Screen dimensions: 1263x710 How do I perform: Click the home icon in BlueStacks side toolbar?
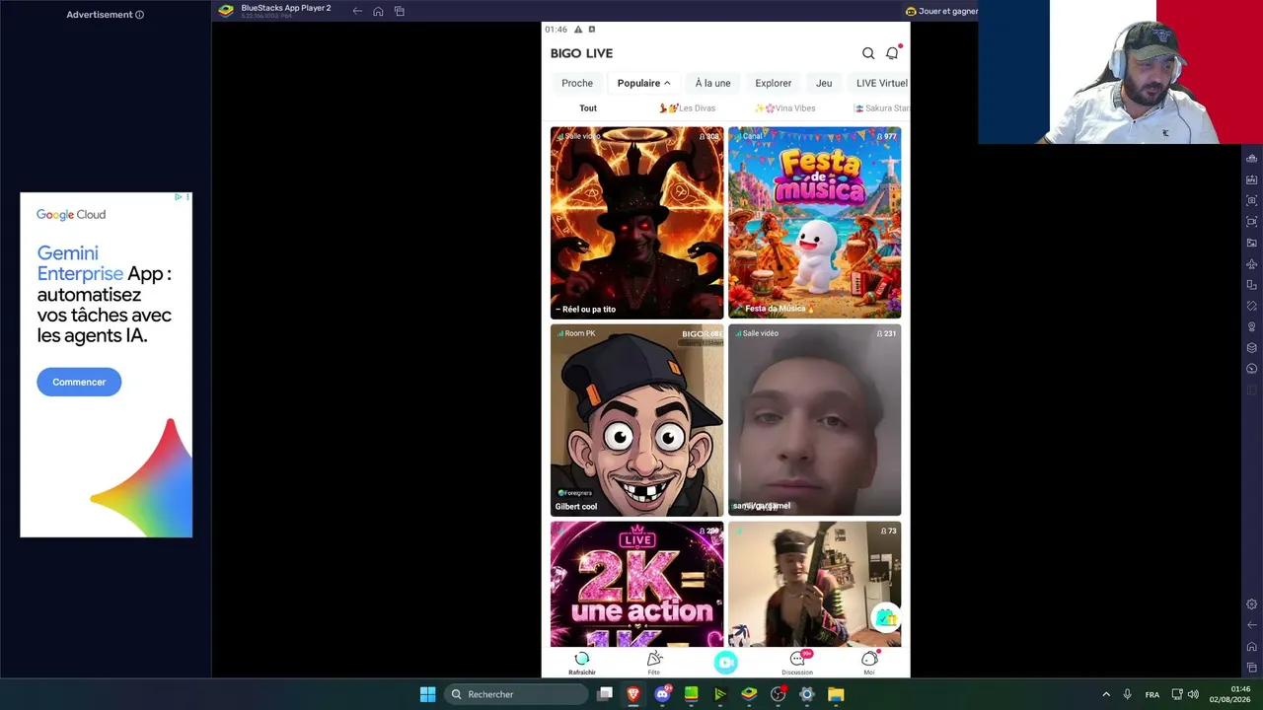(x=1252, y=647)
